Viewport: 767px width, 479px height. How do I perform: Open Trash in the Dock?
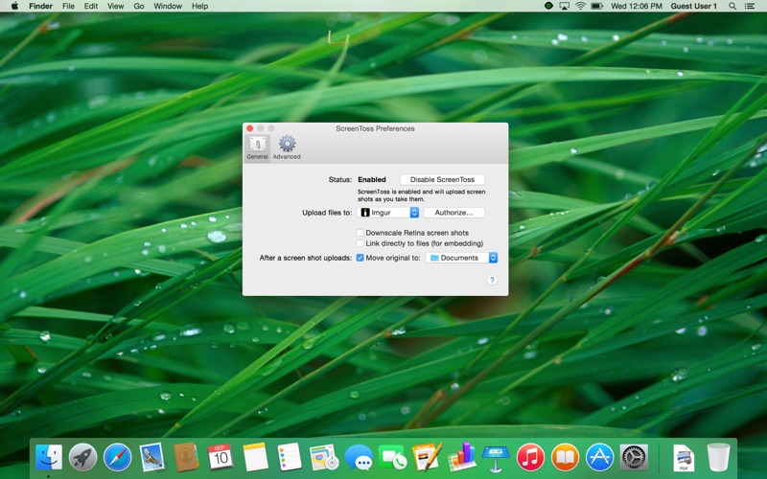(717, 457)
